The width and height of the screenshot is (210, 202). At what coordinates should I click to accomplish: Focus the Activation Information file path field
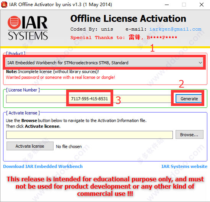tap(90, 135)
